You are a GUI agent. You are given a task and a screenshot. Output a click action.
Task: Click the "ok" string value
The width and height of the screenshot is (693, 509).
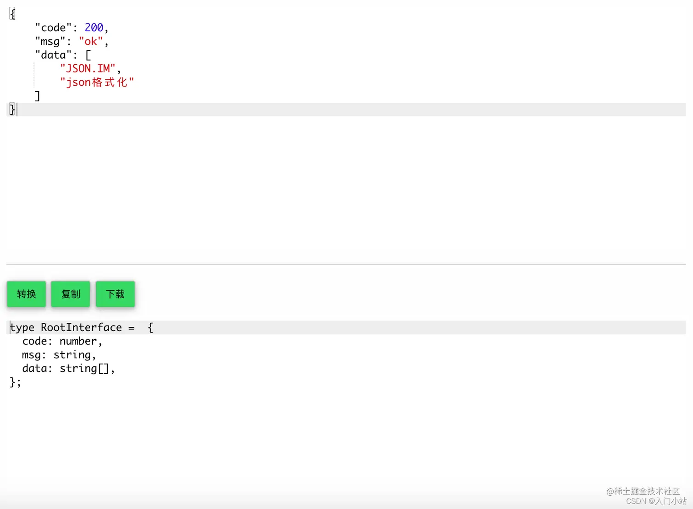91,41
